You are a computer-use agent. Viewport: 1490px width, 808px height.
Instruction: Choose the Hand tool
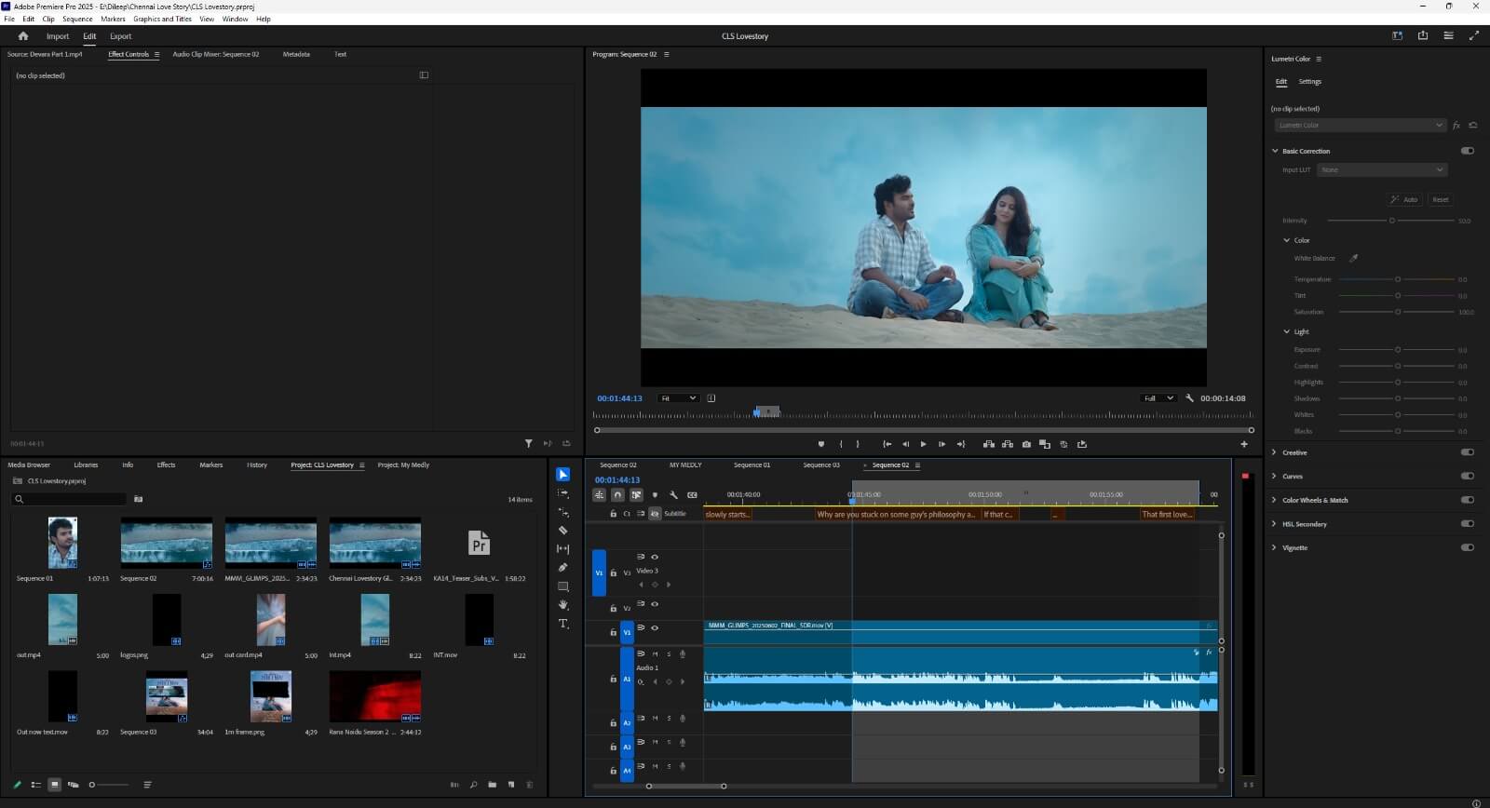pos(562,605)
